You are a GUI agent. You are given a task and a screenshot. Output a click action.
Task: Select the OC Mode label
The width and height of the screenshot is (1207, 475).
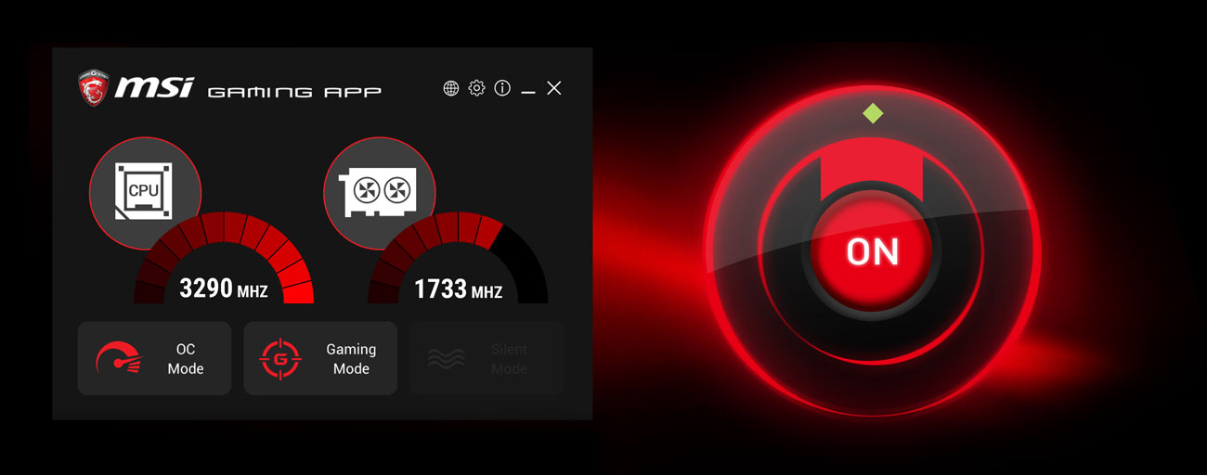(186, 359)
